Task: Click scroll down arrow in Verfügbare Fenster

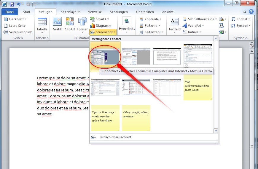Action: coord(216,131)
